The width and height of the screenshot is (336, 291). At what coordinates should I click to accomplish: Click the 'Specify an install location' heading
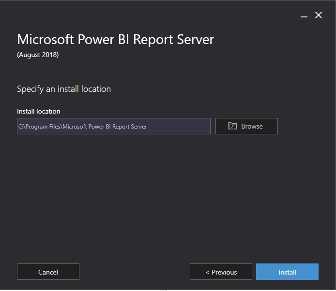64,89
